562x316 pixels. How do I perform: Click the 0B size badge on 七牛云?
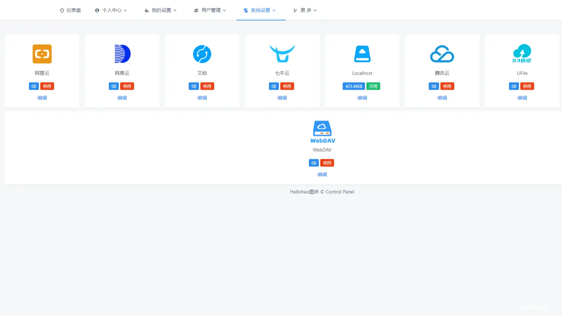point(274,86)
